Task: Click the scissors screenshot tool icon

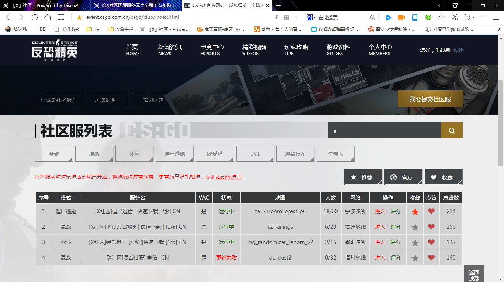Action: pyautogui.click(x=455, y=17)
